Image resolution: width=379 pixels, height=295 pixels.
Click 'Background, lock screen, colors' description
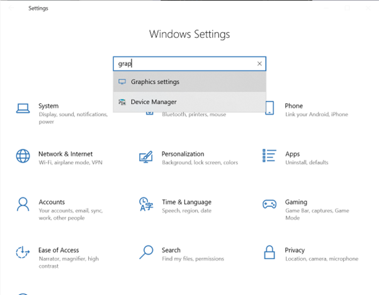pos(200,163)
